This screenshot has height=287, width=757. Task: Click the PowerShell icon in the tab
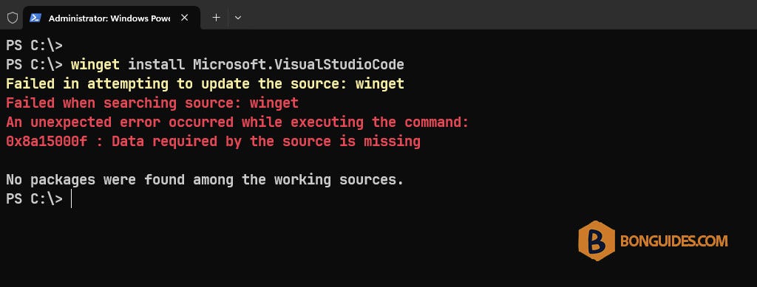click(x=35, y=18)
